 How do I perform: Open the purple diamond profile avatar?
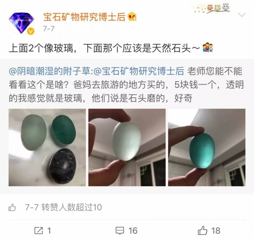point(21,22)
